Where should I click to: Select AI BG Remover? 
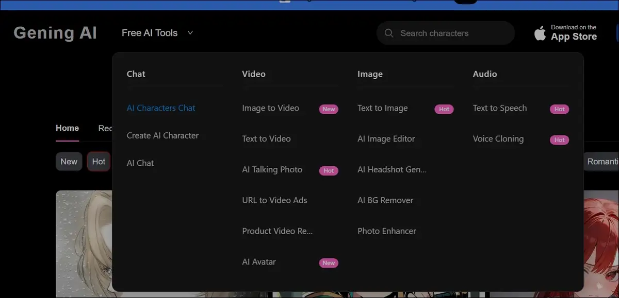385,200
